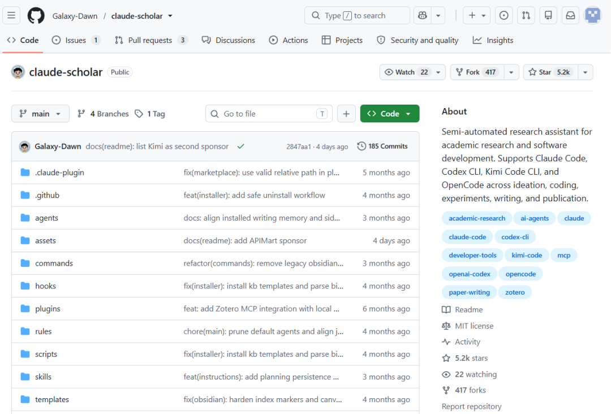The image size is (611, 414).
Task: Click the skills folder icon
Action: [x=25, y=377]
